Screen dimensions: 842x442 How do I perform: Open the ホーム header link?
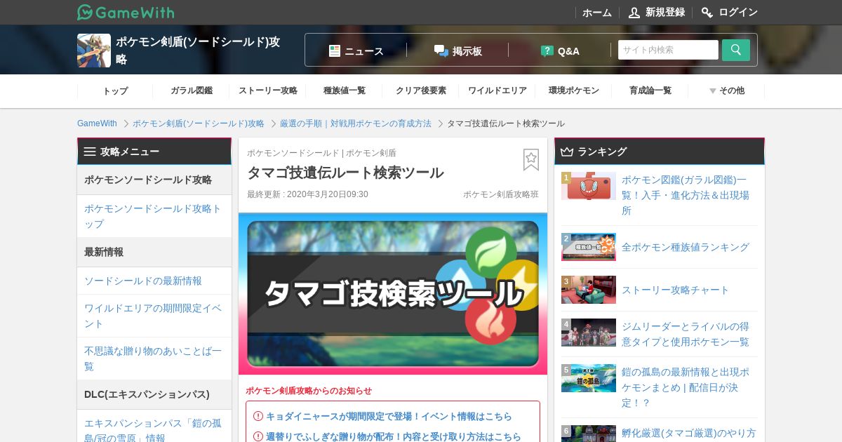click(597, 13)
